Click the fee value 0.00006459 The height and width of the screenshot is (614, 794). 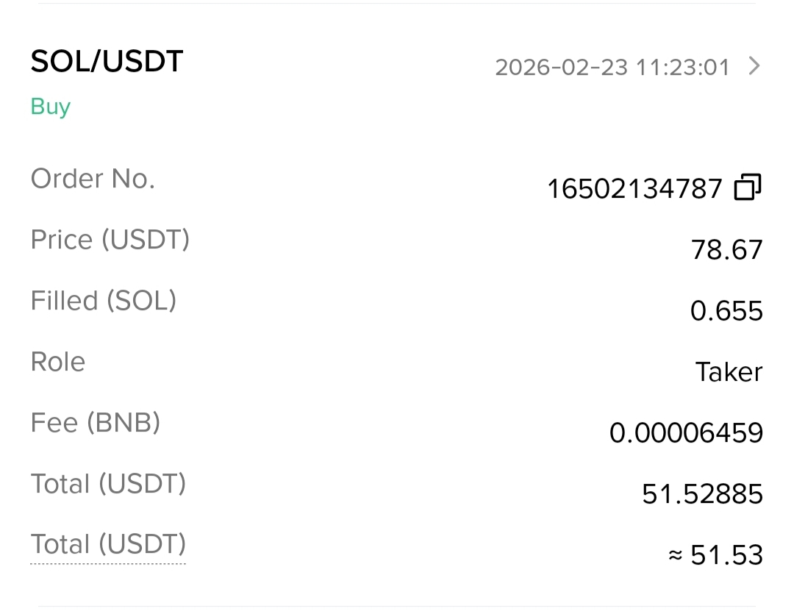[x=686, y=433]
